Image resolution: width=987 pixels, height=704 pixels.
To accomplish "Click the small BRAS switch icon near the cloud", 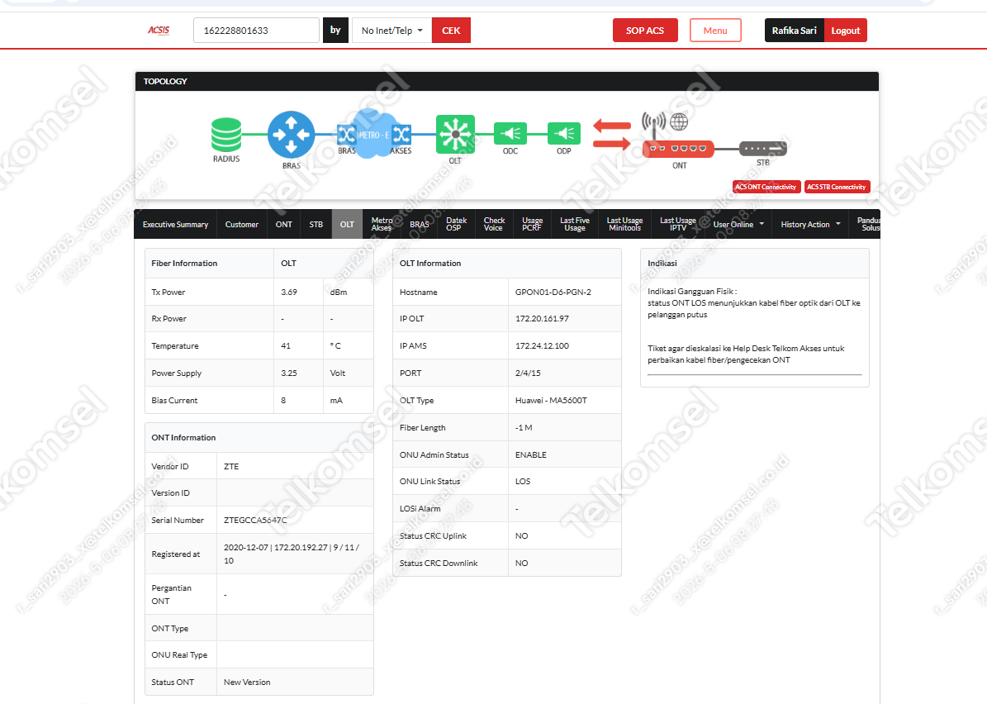I will [x=347, y=134].
